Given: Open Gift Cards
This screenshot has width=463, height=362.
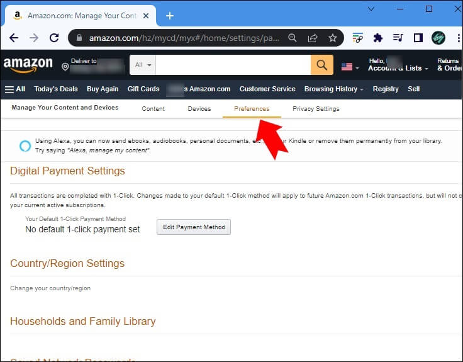Looking at the screenshot, I should (x=143, y=89).
